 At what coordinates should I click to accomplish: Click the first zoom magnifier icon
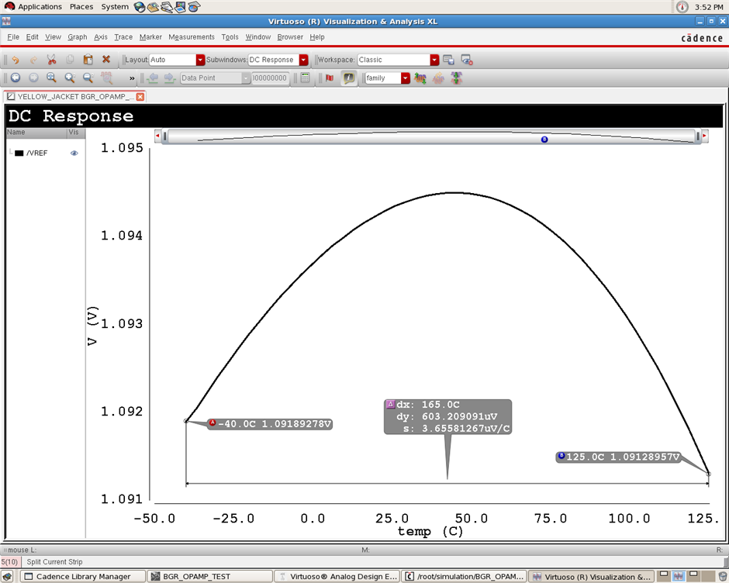[x=51, y=78]
